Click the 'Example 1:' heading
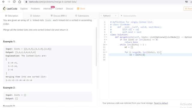Screen dimensions: 192x108 [x=9, y=41]
